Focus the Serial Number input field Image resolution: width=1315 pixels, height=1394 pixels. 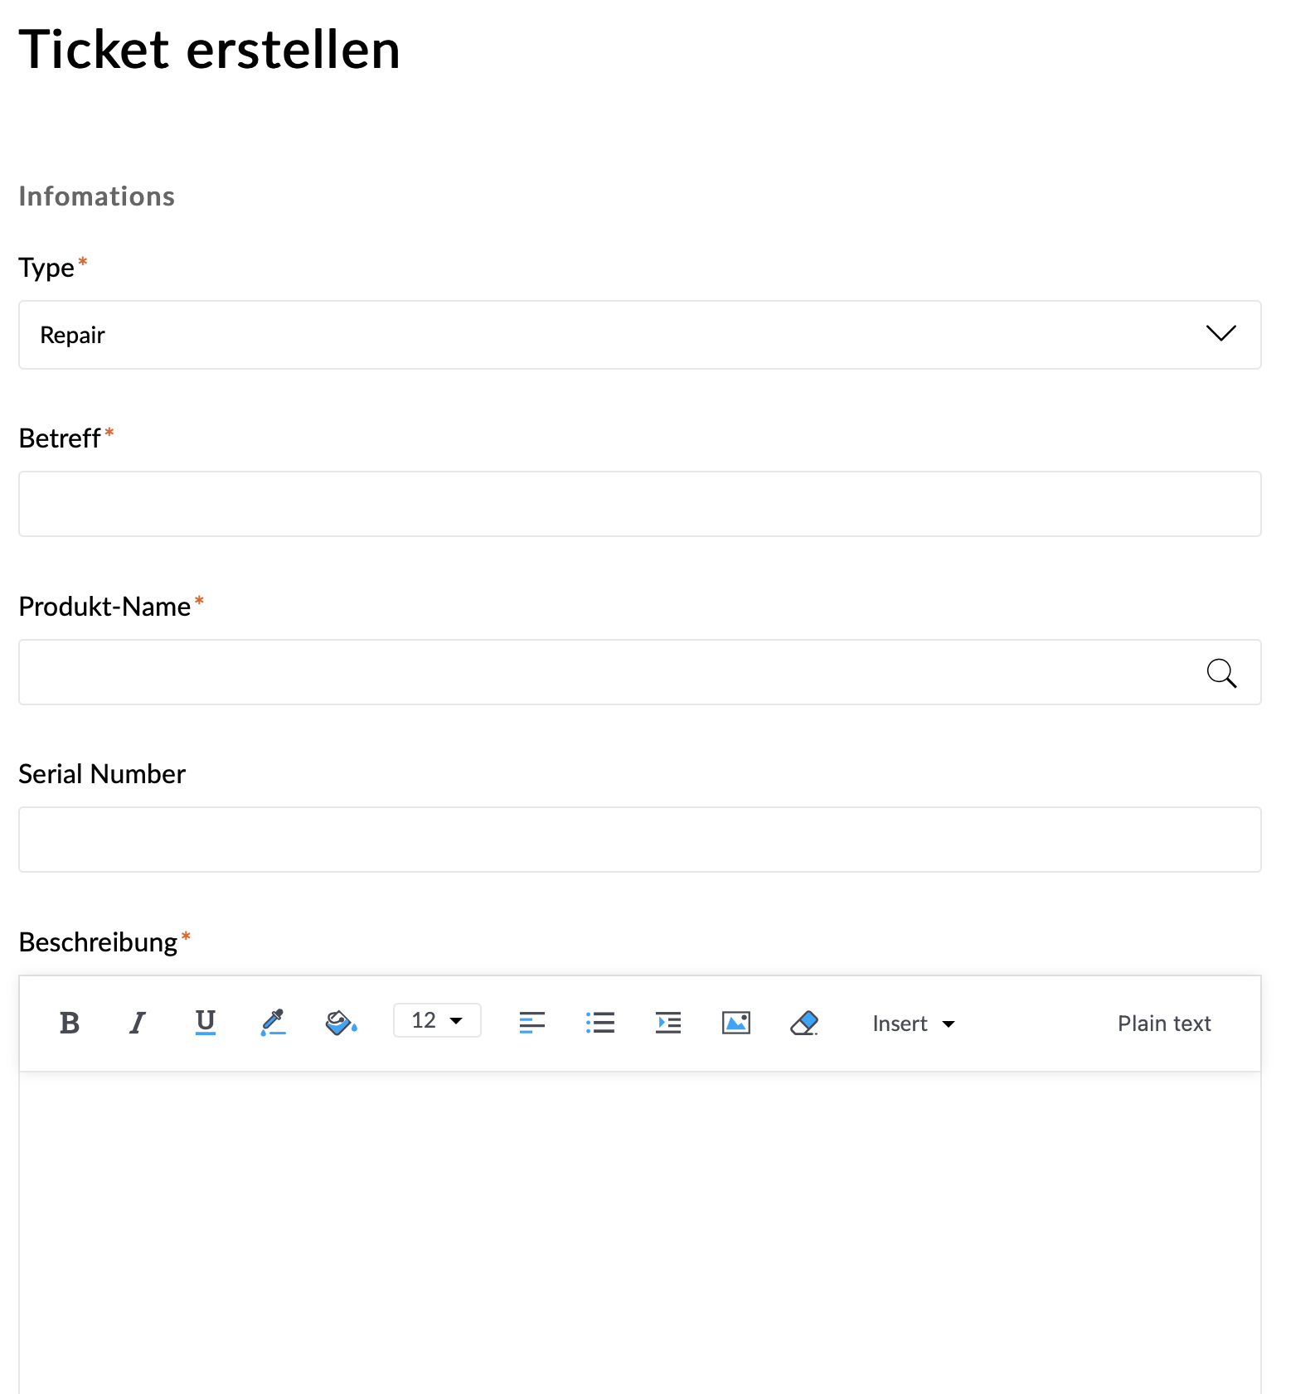pyautogui.click(x=640, y=840)
